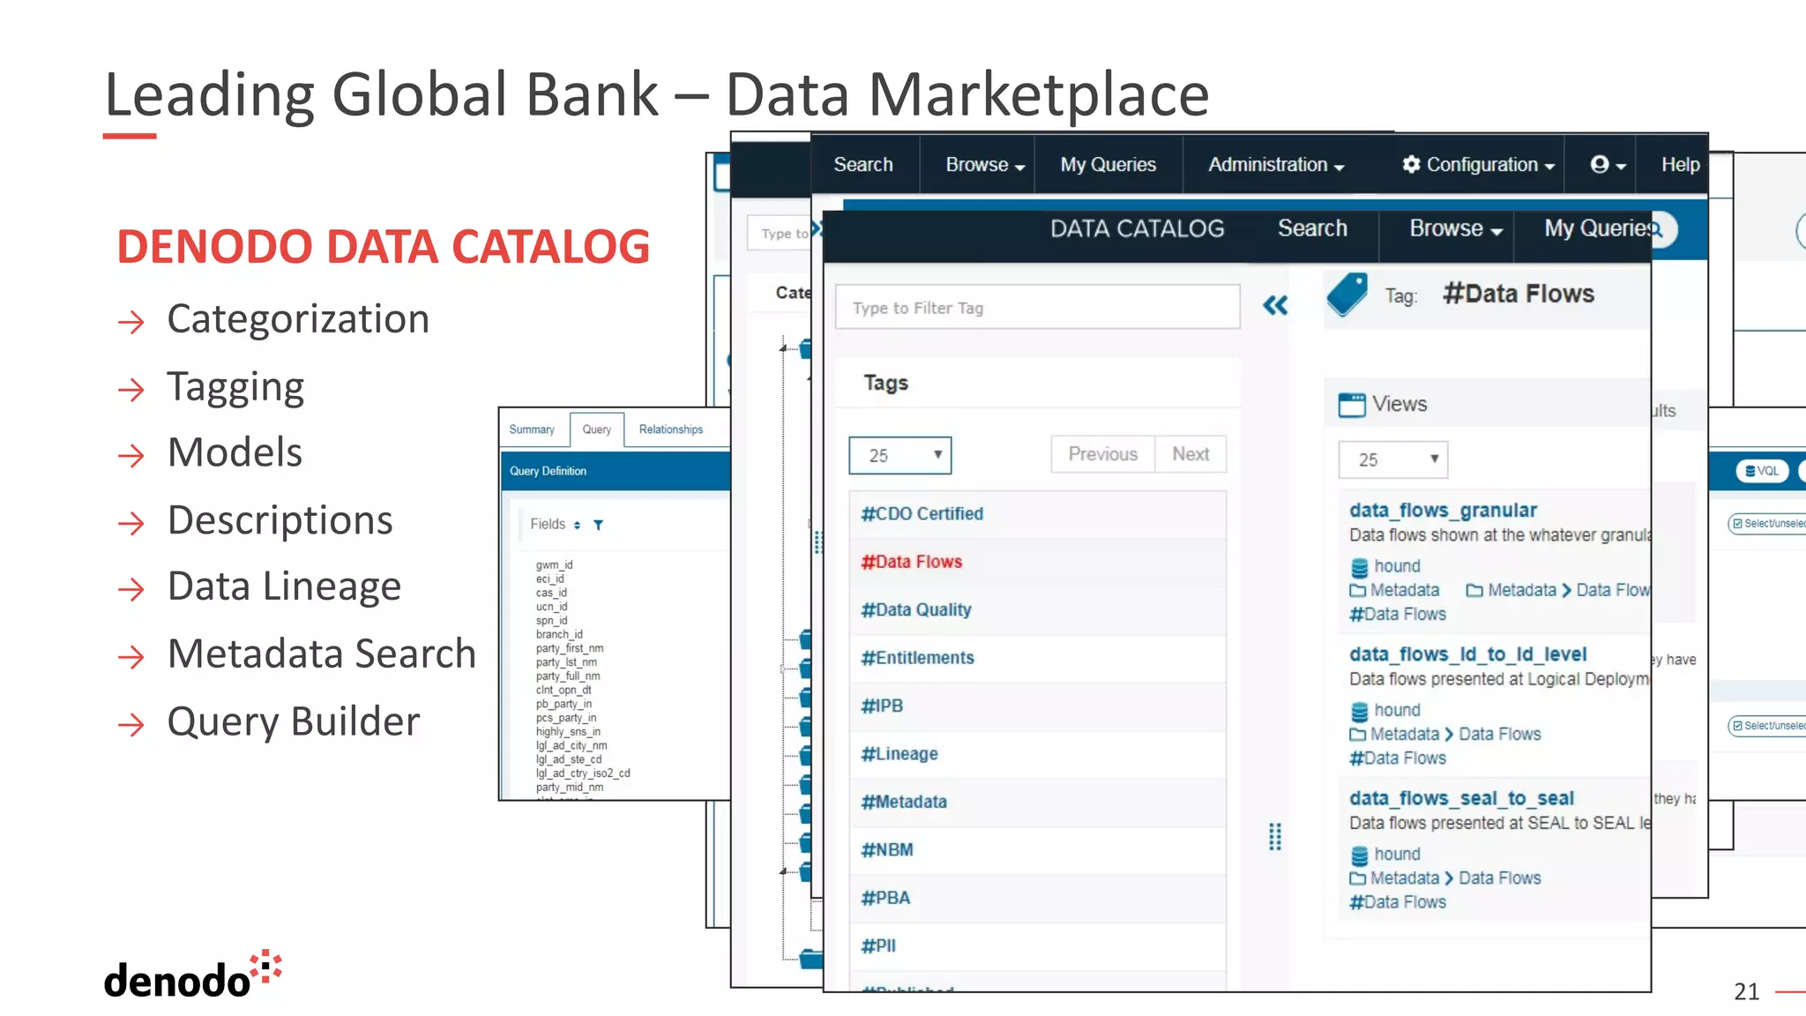This screenshot has width=1806, height=1016.
Task: Open My Queries in Data Catalog bar
Action: [x=1597, y=229]
